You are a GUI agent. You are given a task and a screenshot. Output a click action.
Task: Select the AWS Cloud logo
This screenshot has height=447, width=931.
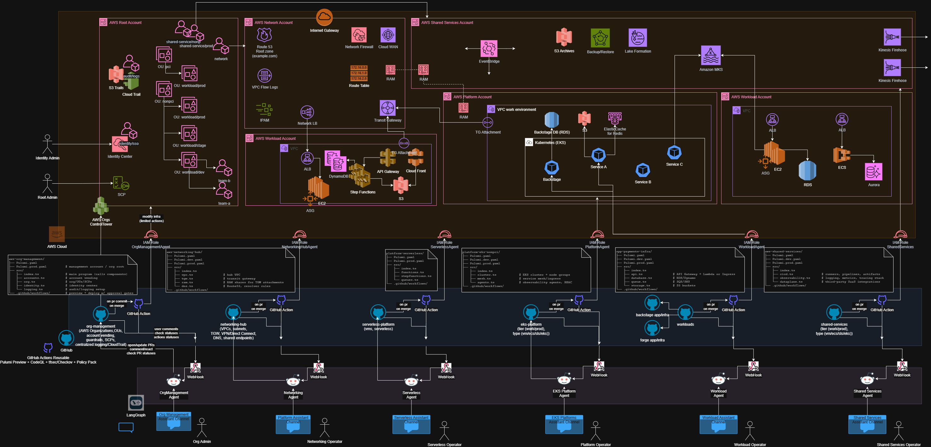(x=57, y=234)
